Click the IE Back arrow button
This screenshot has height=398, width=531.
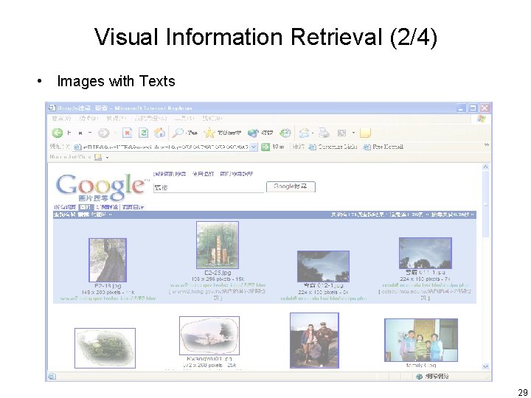click(x=58, y=133)
